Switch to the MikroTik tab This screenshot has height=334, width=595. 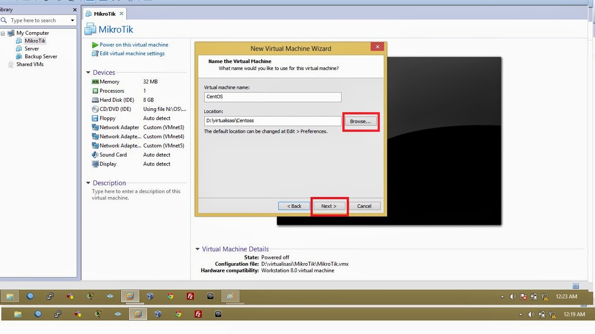(105, 14)
